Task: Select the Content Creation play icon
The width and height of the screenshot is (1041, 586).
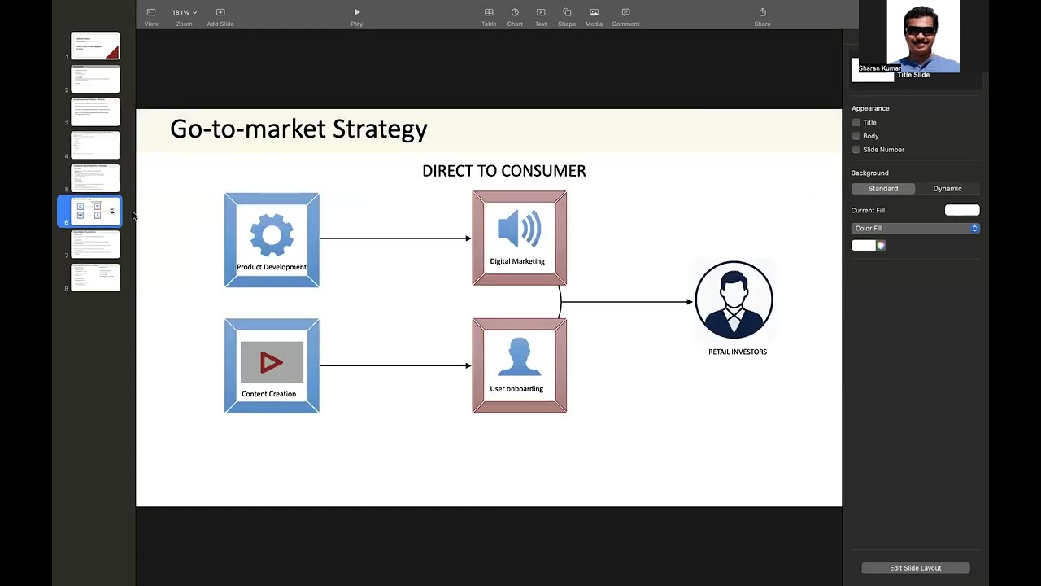Action: click(x=272, y=362)
